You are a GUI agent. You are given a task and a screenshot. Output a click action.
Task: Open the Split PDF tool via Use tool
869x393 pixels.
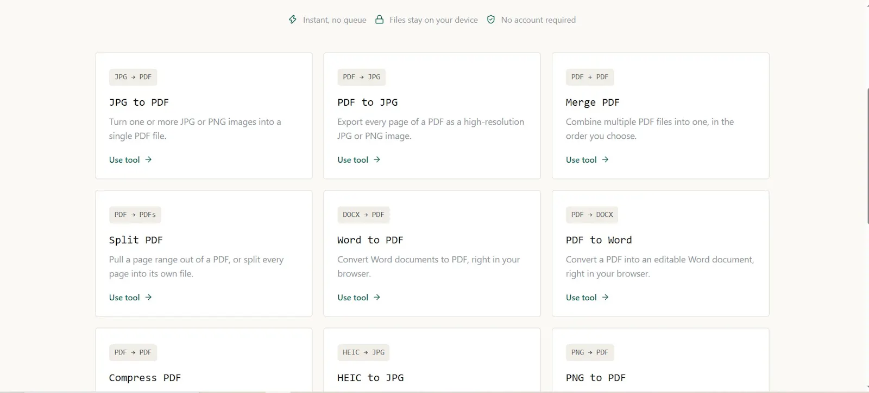130,298
